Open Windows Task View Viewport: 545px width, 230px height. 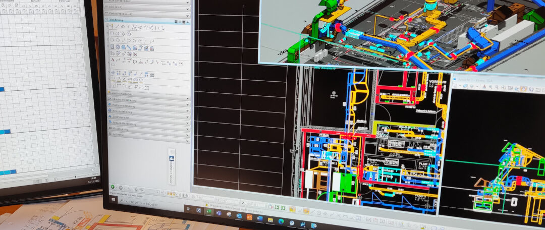[x=188, y=209]
